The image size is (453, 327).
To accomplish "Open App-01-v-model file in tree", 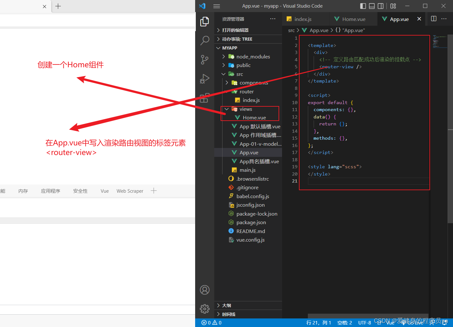I will (x=248, y=144).
